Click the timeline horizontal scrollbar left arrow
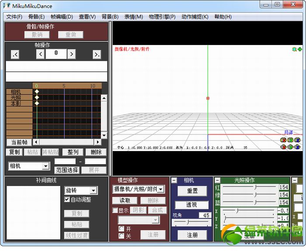 [36, 142]
